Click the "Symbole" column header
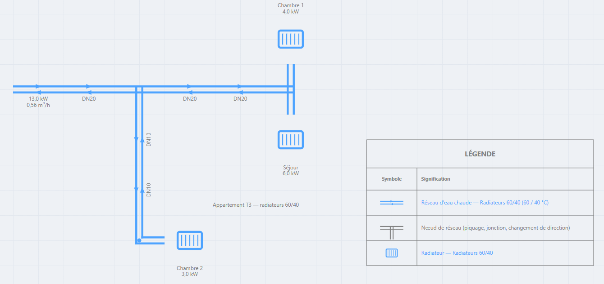This screenshot has width=604, height=284. coord(392,179)
